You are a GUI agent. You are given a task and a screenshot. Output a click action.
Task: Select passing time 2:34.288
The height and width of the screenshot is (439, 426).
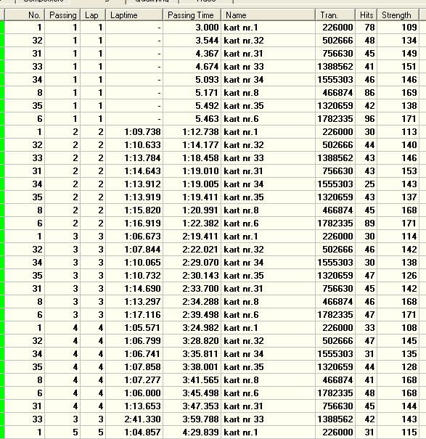[192, 302]
